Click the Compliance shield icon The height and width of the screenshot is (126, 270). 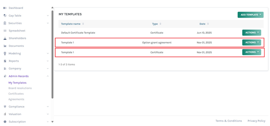[5, 107]
